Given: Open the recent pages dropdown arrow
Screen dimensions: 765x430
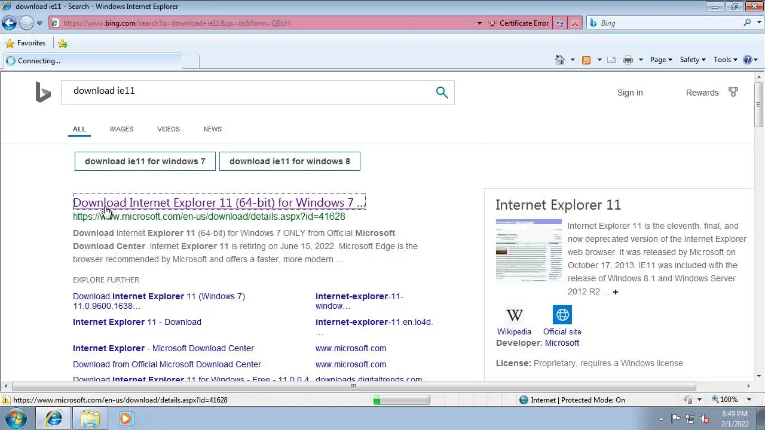Looking at the screenshot, I should tap(39, 23).
